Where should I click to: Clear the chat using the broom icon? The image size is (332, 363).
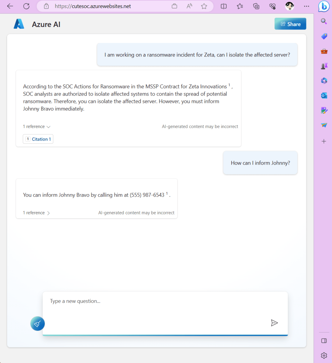coord(38,324)
